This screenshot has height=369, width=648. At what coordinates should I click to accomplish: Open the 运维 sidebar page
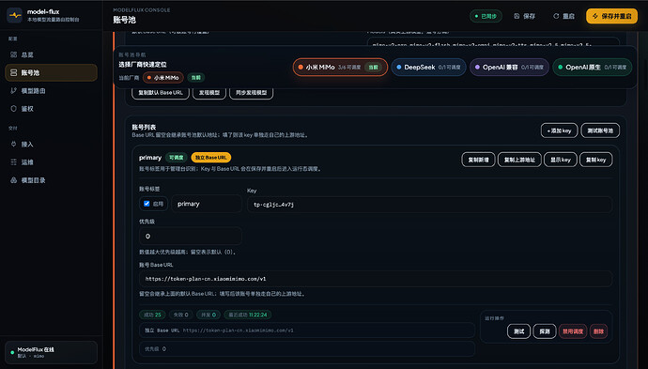pos(52,162)
